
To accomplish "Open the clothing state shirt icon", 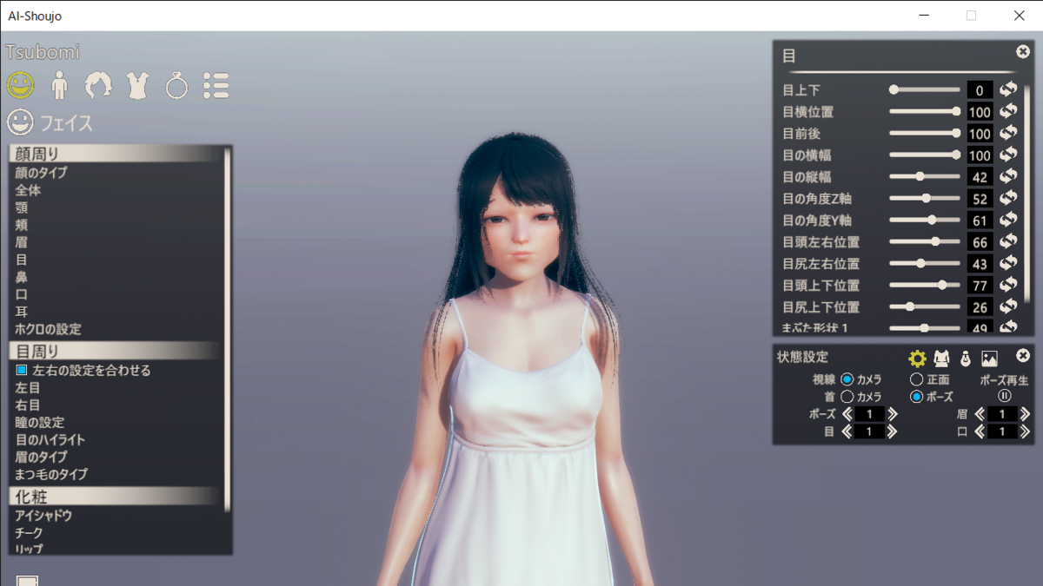I will pyautogui.click(x=941, y=358).
